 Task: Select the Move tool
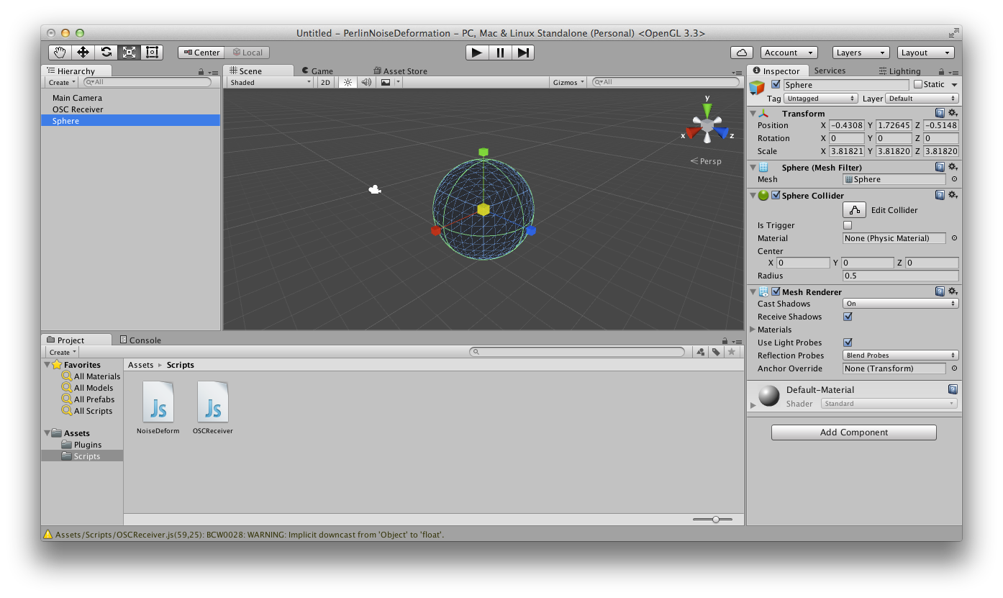pos(83,53)
